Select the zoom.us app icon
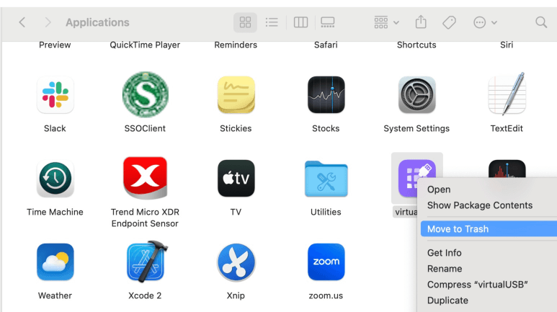 point(326,262)
